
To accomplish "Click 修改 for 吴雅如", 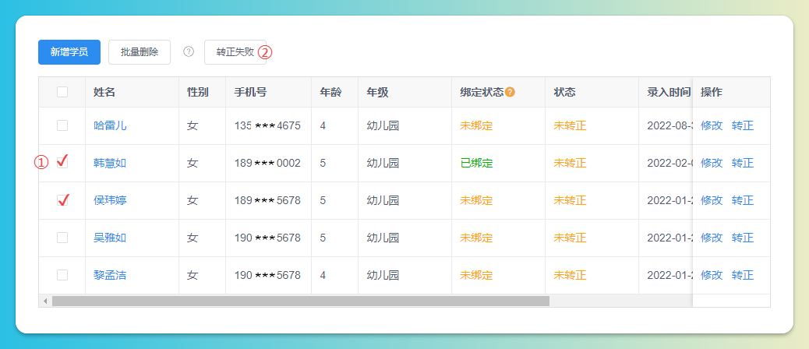I will [x=712, y=238].
